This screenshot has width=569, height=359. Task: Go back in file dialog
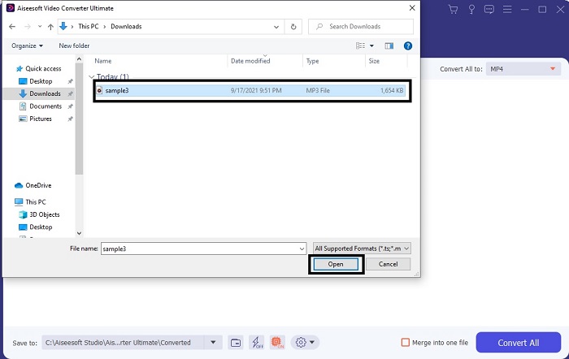(x=12, y=27)
